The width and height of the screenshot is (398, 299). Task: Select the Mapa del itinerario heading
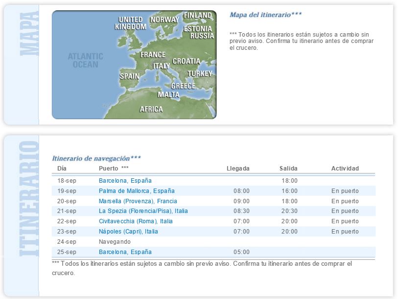pyautogui.click(x=265, y=15)
